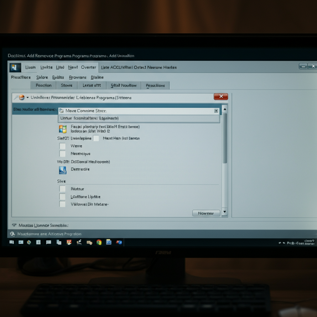
Task: Open the Overter menu
Action: coord(89,67)
